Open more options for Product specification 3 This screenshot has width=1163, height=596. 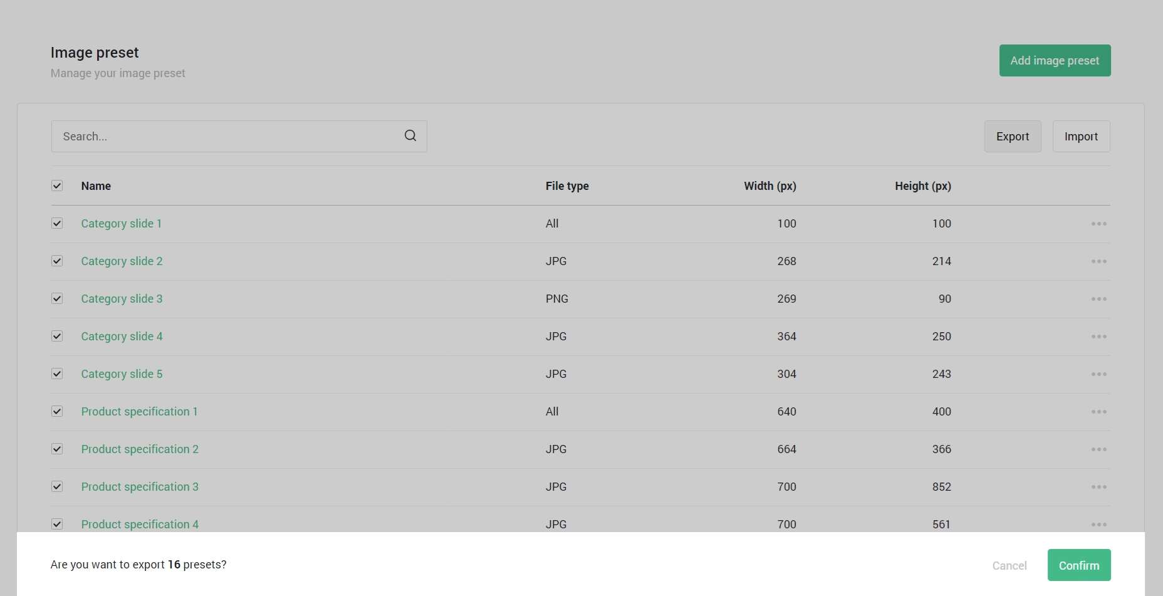pos(1098,487)
